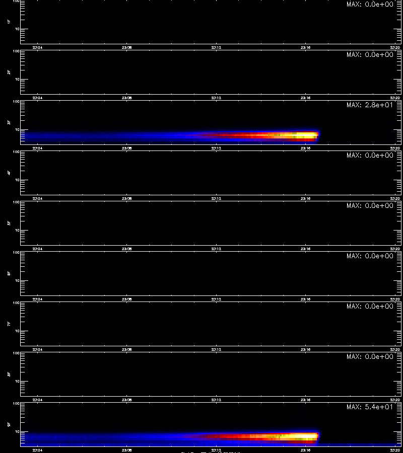Click the 23:04 tick label below panel 1F
Screen dimensions: 403x453
pyautogui.click(x=37, y=48)
